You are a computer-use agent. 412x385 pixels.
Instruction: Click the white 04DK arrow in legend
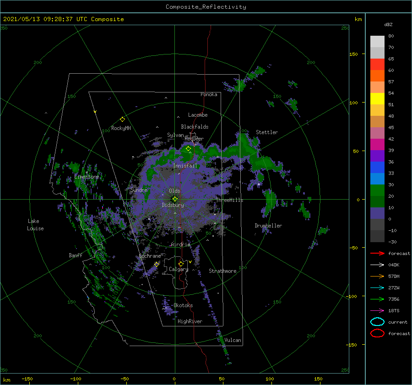[377, 265]
